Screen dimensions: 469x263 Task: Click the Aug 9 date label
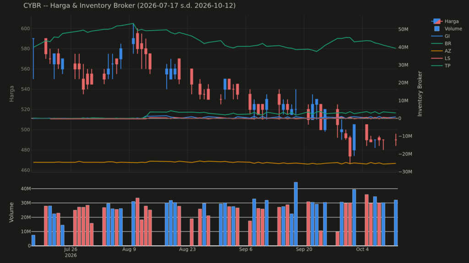click(x=129, y=249)
